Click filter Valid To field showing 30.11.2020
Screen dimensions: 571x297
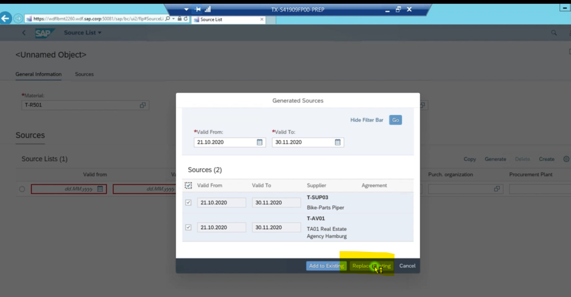[x=308, y=142]
